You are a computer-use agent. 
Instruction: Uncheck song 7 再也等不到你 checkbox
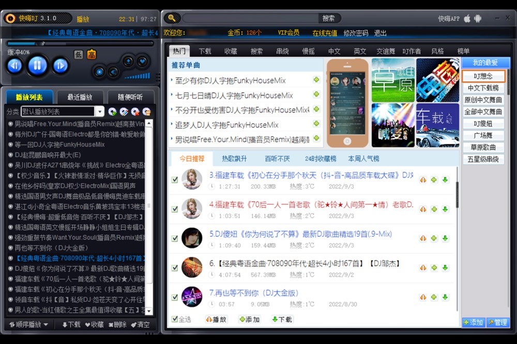[175, 297]
